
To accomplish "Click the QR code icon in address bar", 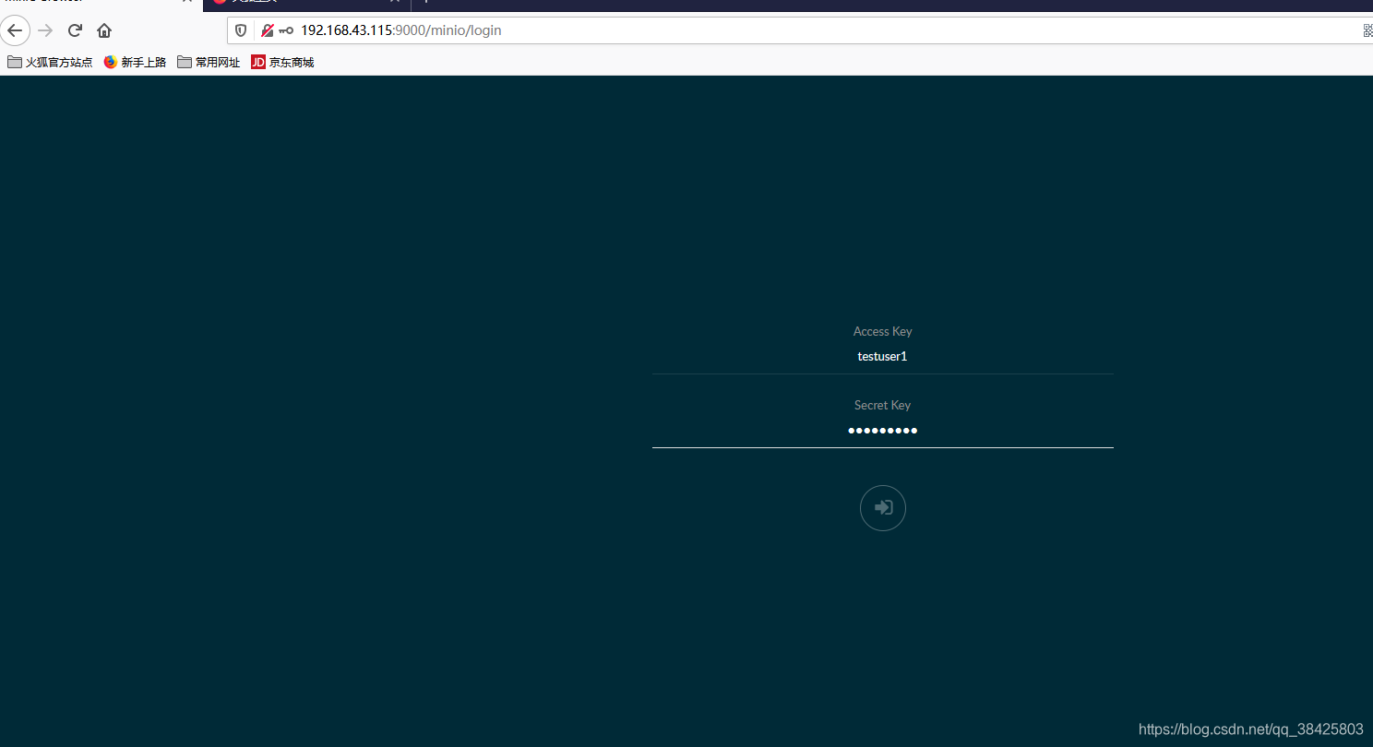I will click(1367, 30).
